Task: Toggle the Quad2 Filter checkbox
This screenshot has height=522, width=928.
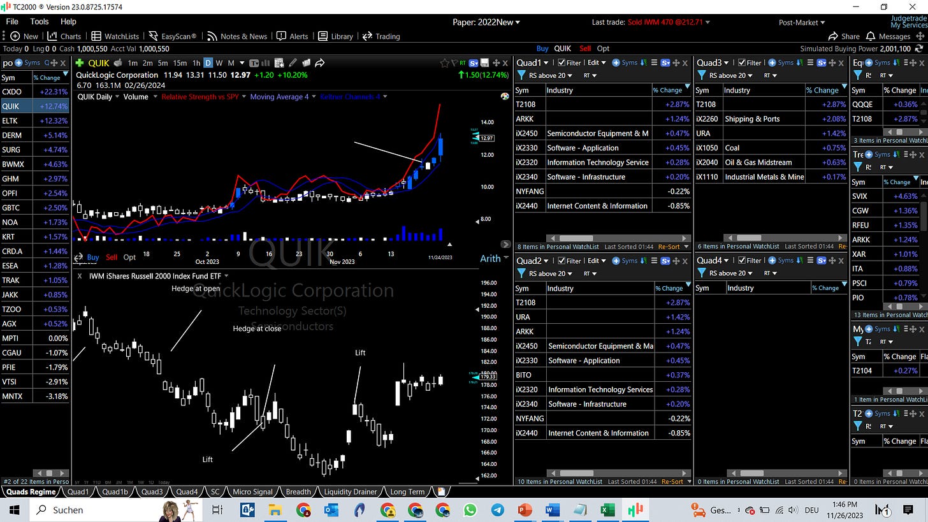Action: pos(562,261)
